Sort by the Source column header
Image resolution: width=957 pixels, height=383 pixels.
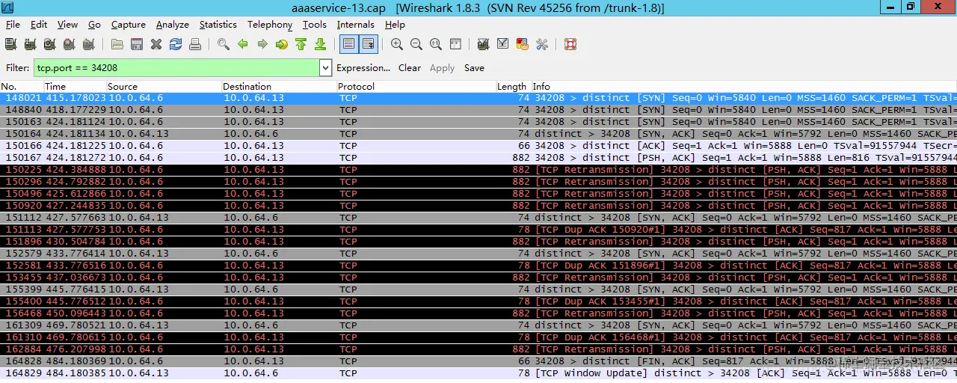(x=164, y=87)
